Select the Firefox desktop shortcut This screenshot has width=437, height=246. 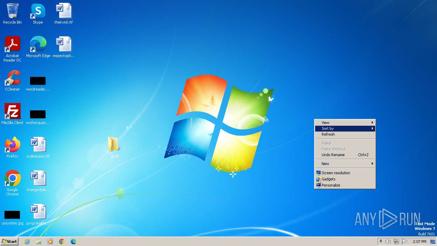(x=12, y=148)
